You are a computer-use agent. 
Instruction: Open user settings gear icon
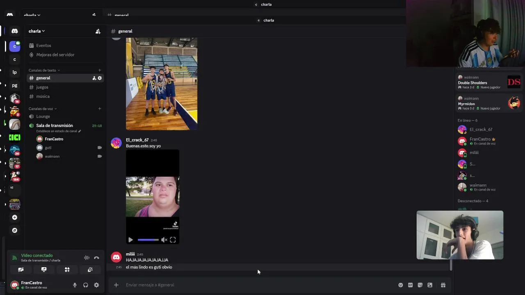pyautogui.click(x=96, y=285)
